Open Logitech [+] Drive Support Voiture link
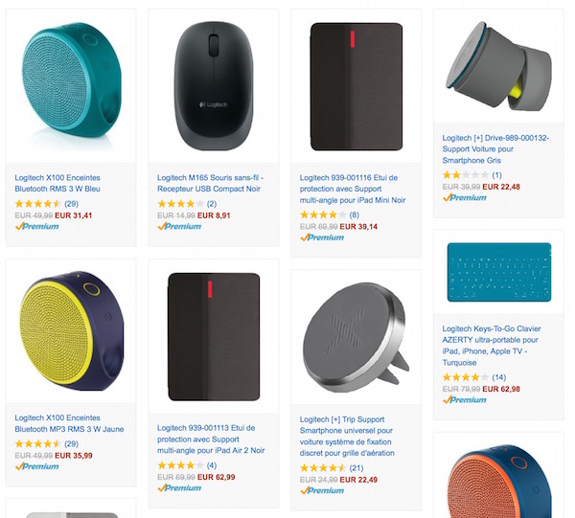This screenshot has height=518, width=575. 495,149
